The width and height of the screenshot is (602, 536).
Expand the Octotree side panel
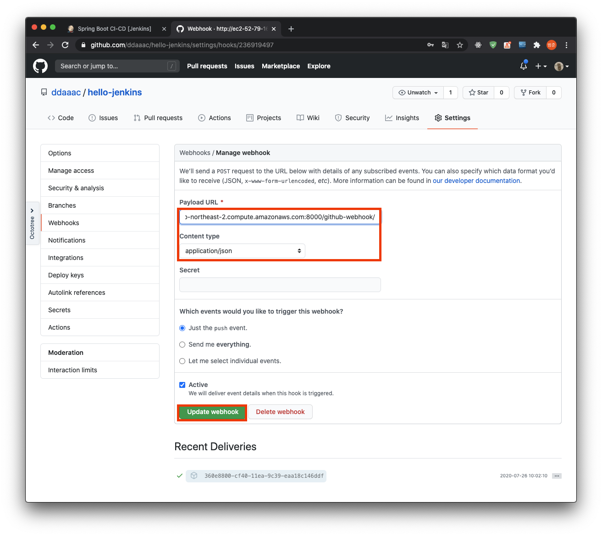click(32, 223)
